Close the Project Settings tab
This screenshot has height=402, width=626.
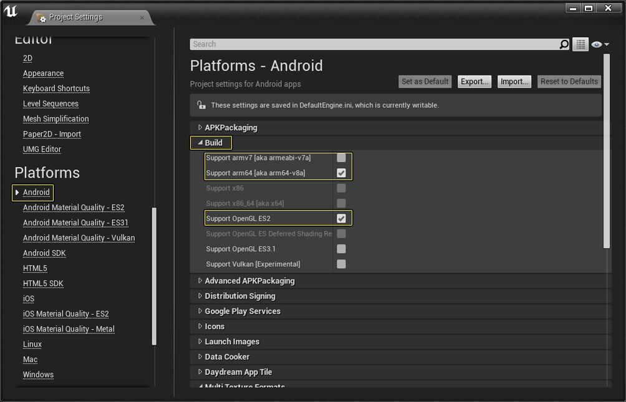[x=142, y=17]
